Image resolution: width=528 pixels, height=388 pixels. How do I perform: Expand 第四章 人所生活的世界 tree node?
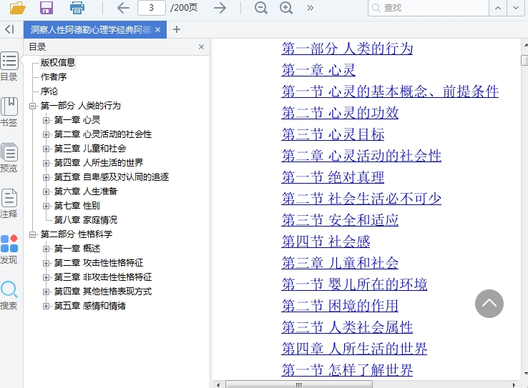[x=46, y=163]
